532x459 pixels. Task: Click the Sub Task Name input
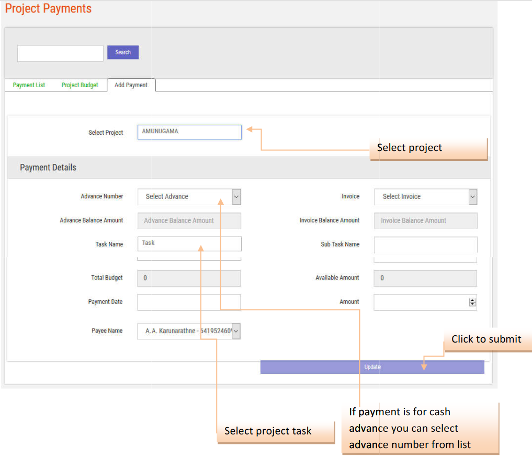click(x=425, y=244)
